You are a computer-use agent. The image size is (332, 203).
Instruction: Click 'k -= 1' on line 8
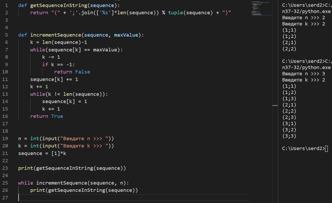point(51,57)
